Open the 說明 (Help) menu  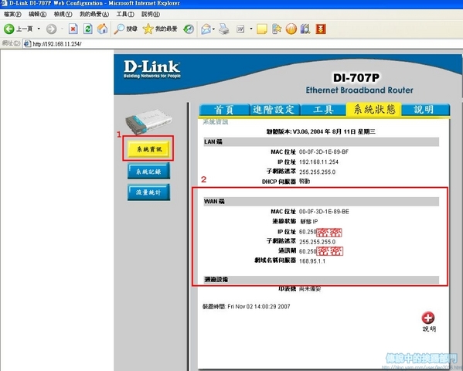click(x=151, y=14)
